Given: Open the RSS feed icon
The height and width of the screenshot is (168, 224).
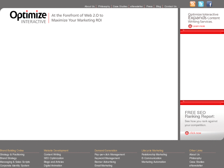Looking at the screenshot, I should click(193, 4).
